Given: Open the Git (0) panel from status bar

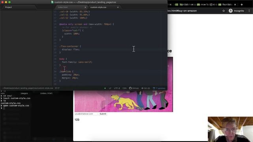Looking at the screenshot, I should coord(146,88).
